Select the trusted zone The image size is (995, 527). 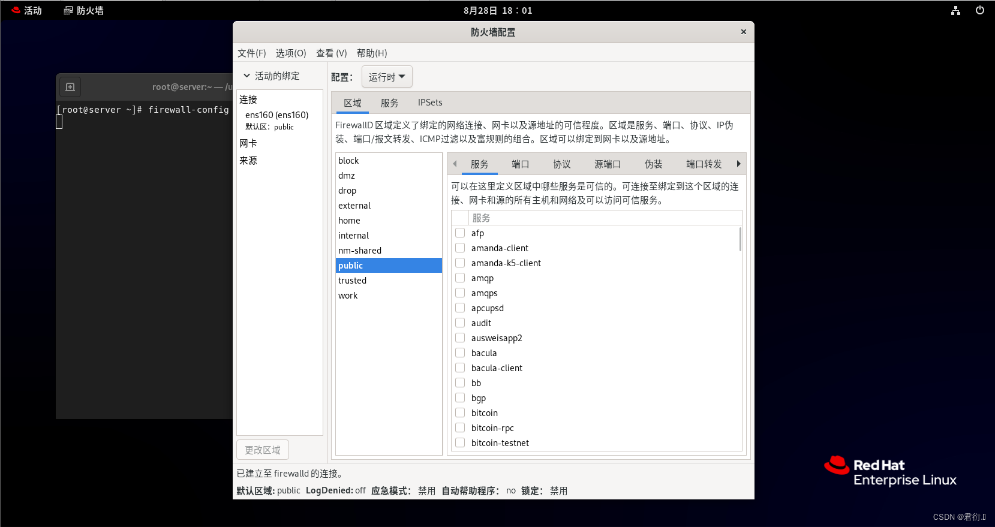[389, 281]
